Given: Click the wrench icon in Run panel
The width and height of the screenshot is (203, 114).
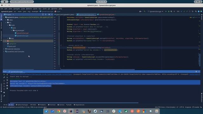Looking at the screenshot, I should pyautogui.click(x=4, y=77).
